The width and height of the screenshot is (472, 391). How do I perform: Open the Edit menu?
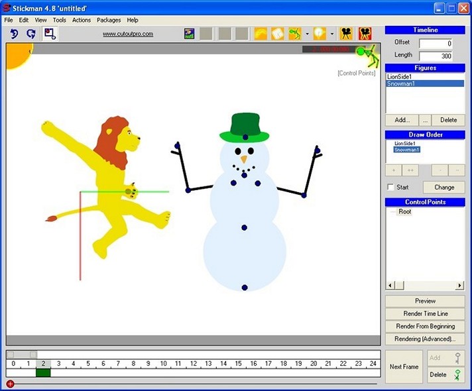coord(23,20)
